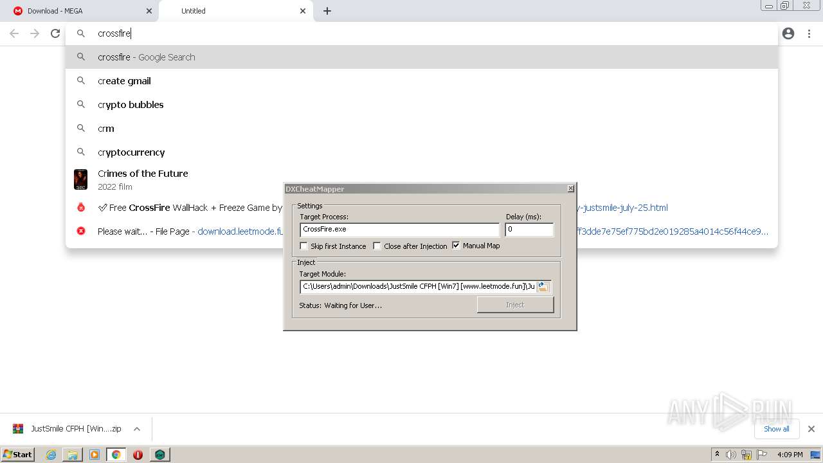Image resolution: width=823 pixels, height=463 pixels.
Task: Open Windows Explorer from the taskbar
Action: pyautogui.click(x=73, y=455)
